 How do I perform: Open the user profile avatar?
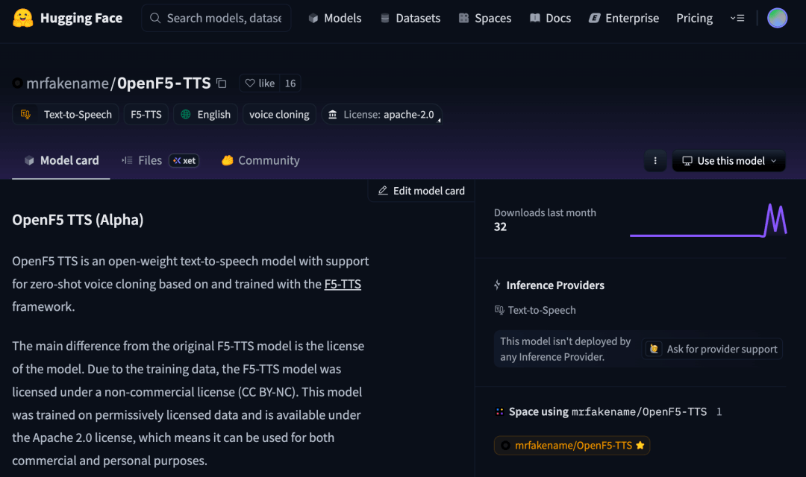(x=777, y=18)
